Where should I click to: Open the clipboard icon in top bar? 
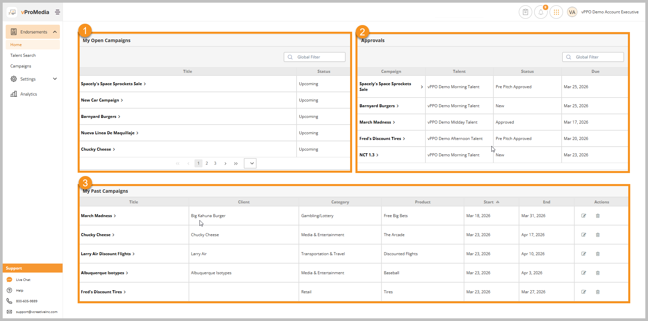pyautogui.click(x=525, y=12)
